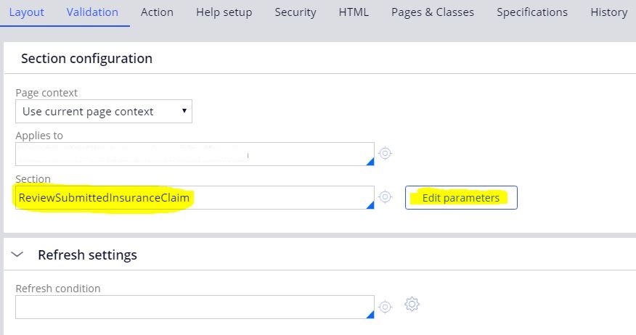Open the Help setup tab

(224, 12)
